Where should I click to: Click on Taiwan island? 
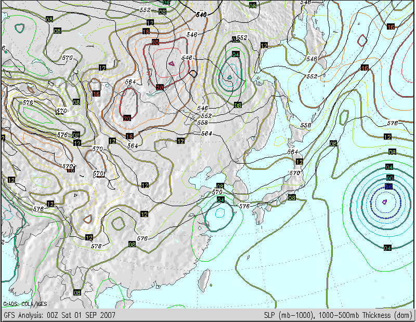(204, 279)
